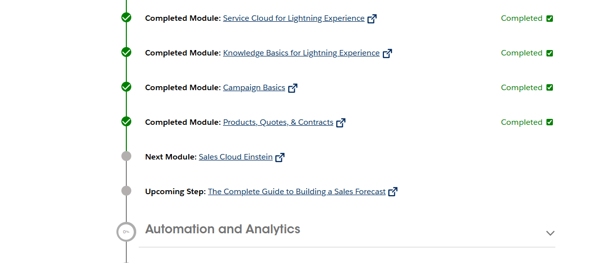This screenshot has height=263, width=594.
Task: Click the 0% progress circle for Automation and Analytics
Action: (126, 232)
